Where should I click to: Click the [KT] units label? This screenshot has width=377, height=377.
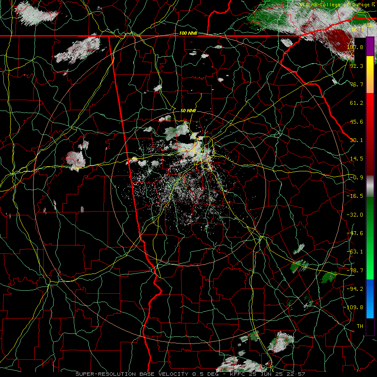point(358,29)
